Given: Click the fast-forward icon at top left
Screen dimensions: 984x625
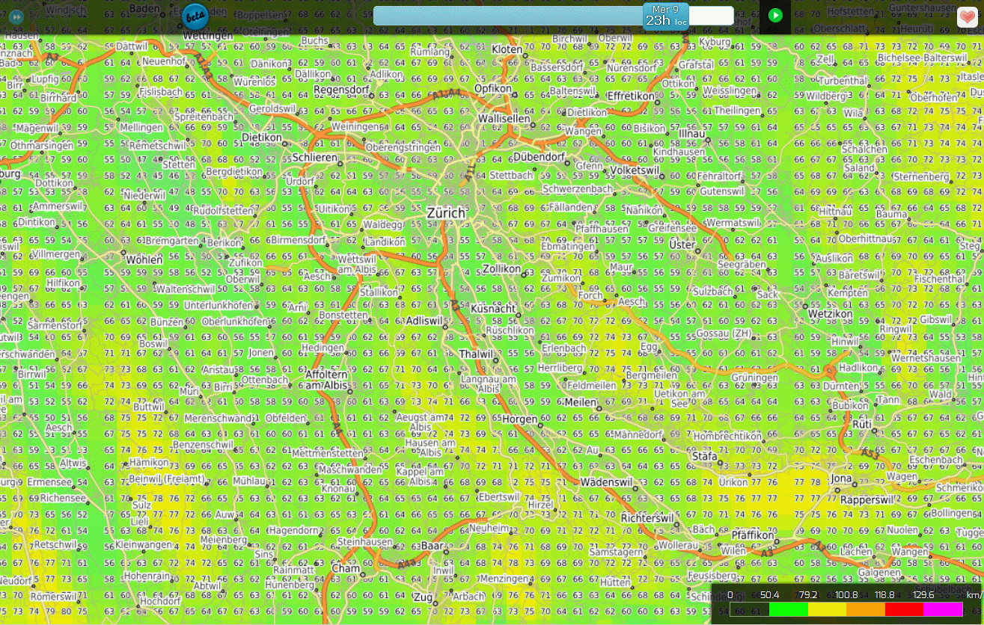Looking at the screenshot, I should 16,16.
